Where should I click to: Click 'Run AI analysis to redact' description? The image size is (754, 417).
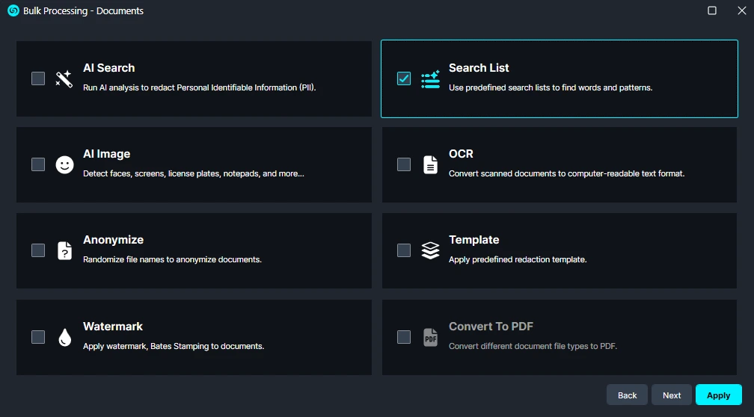[200, 87]
